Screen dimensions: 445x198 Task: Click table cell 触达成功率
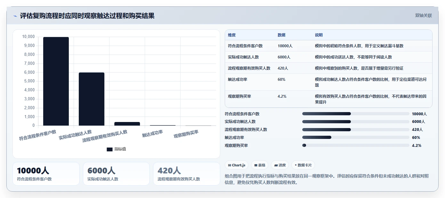[x=237, y=80]
